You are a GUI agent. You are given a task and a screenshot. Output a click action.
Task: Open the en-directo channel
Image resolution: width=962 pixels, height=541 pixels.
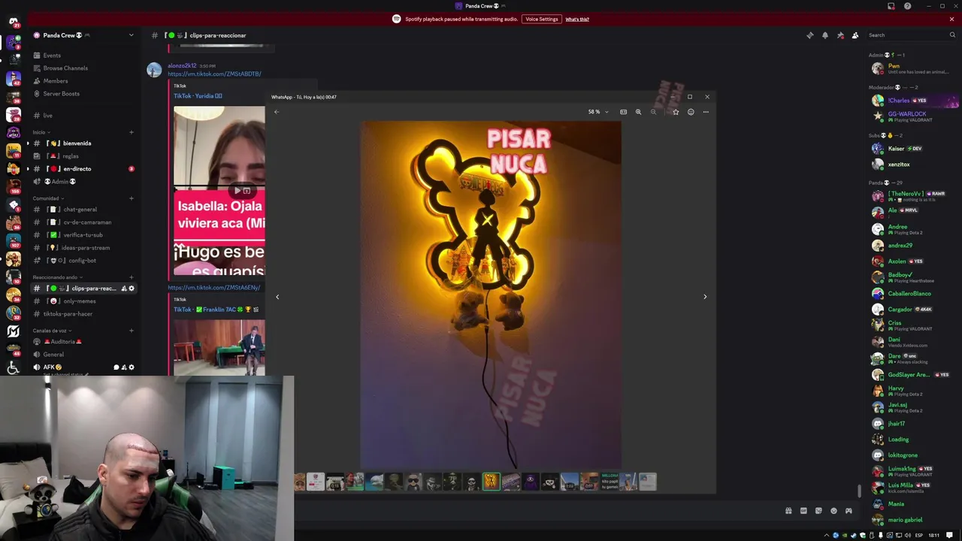point(77,169)
